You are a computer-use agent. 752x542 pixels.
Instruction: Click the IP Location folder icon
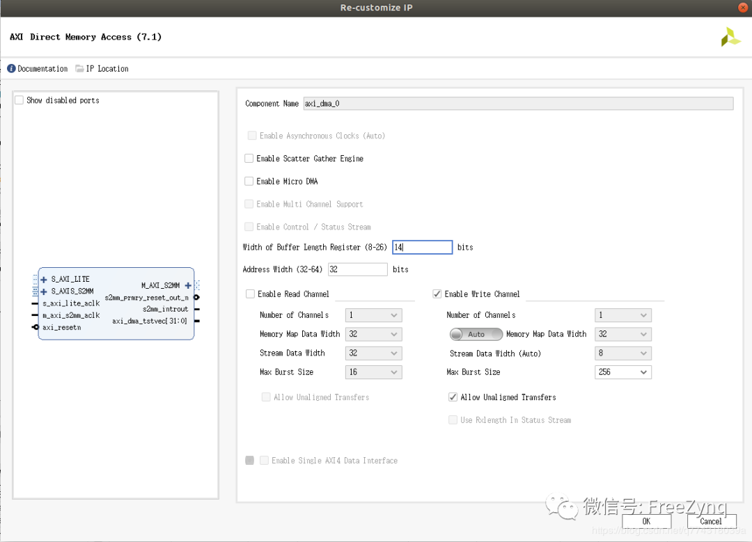click(79, 69)
